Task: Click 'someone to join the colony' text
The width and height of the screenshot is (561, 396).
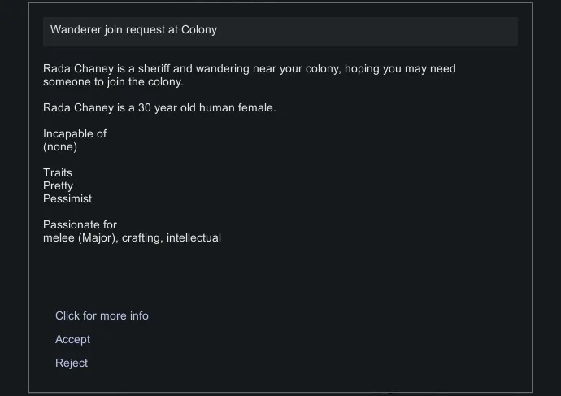Action: [x=112, y=82]
